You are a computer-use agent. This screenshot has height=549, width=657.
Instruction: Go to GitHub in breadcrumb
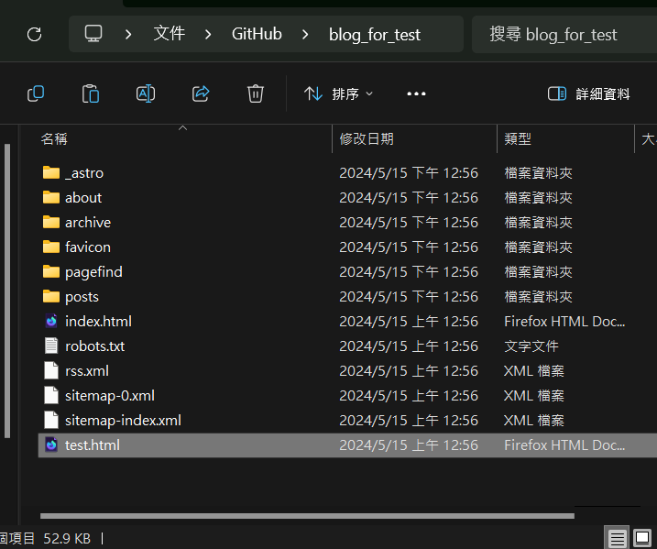(x=257, y=34)
